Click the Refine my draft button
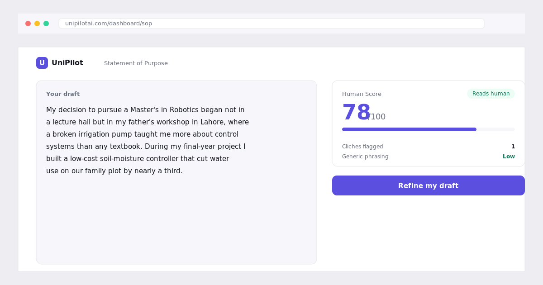Viewport: 543px width, 285px height. tap(429, 185)
